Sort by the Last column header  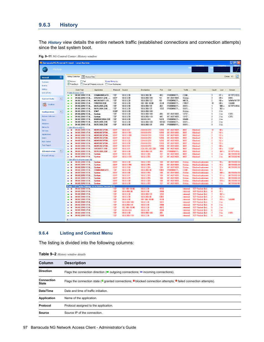coord(223,90)
